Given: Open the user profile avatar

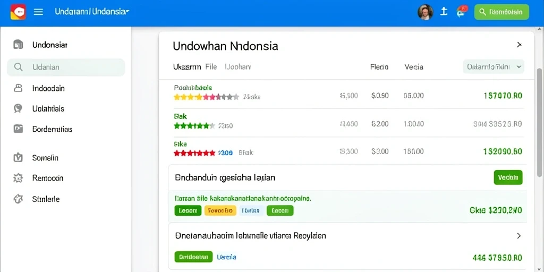Looking at the screenshot, I should (x=426, y=12).
